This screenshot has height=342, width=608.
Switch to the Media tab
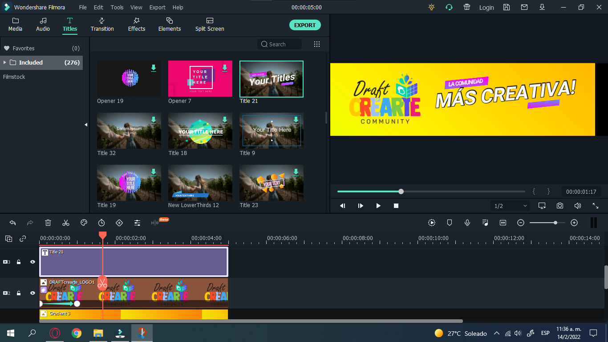tap(15, 25)
